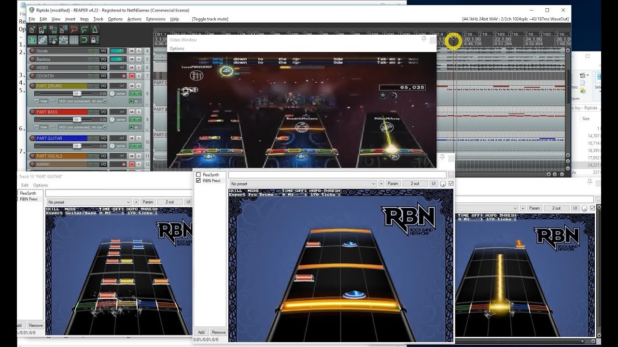Click the 2 out button in Guitar FX window
The height and width of the screenshot is (347, 618).
click(169, 202)
